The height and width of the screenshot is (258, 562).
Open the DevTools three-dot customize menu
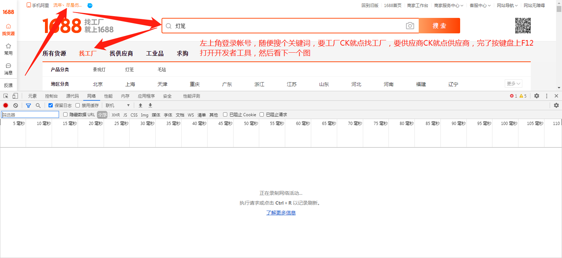pos(547,96)
